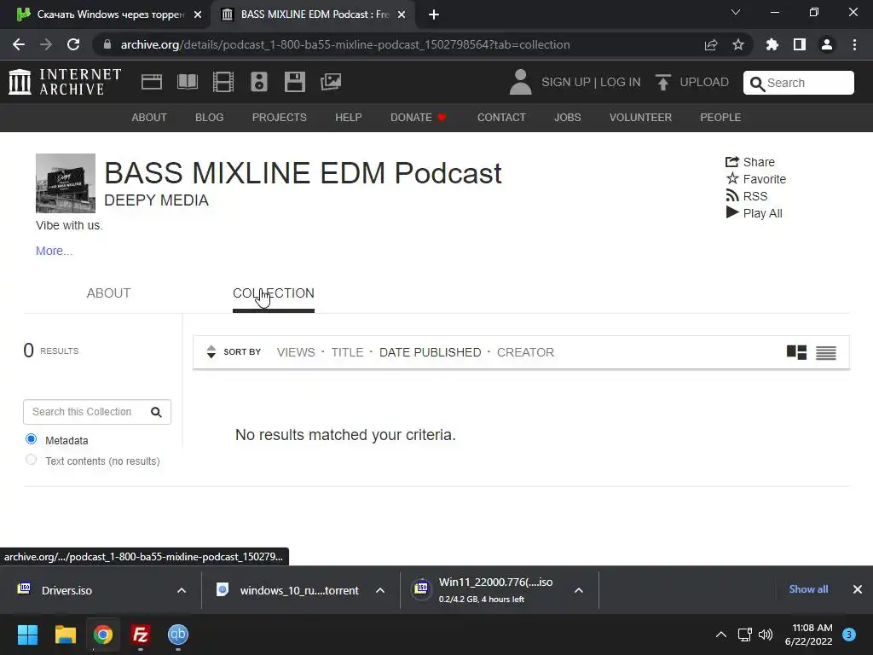The height and width of the screenshot is (655, 873).
Task: Toggle the Chrome side panel icon
Action: [x=800, y=44]
